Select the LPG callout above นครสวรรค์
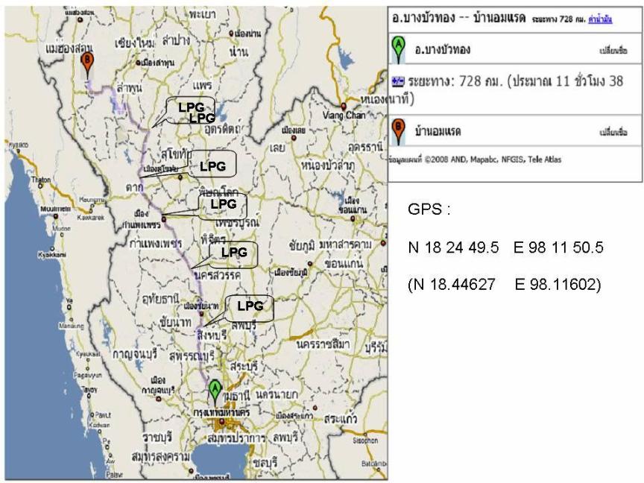Viewport: 644px width, 483px height. point(233,253)
